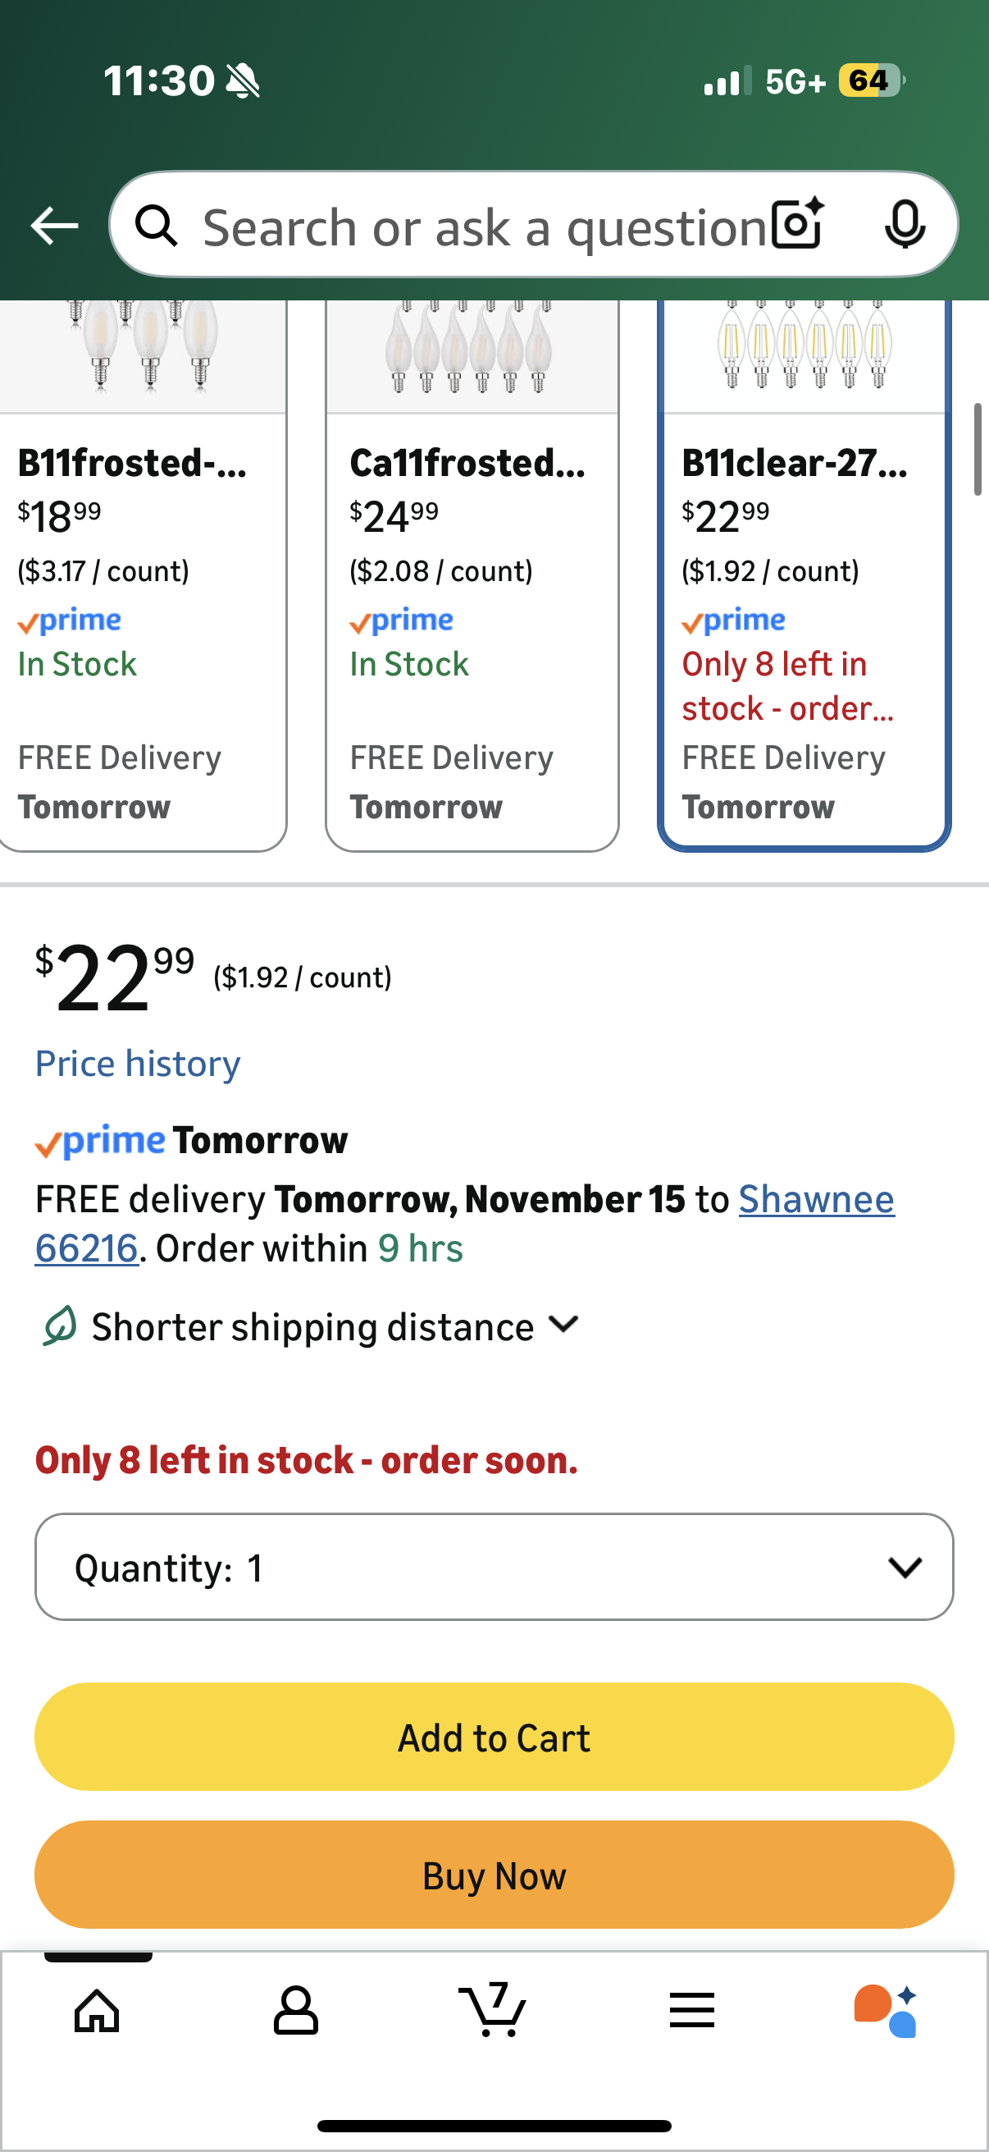Change delivery location Shawnee 66216

pyautogui.click(x=815, y=1200)
